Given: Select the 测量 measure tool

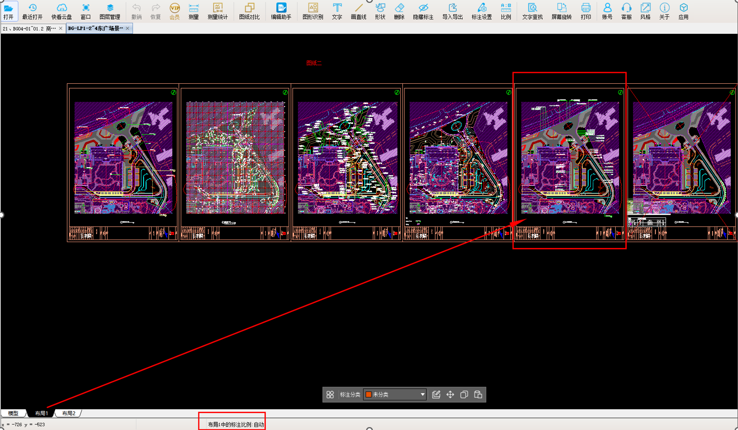Looking at the screenshot, I should pyautogui.click(x=193, y=11).
